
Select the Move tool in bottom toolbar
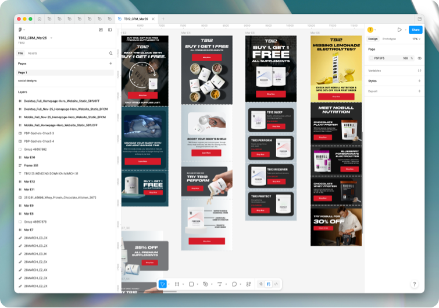(162, 284)
